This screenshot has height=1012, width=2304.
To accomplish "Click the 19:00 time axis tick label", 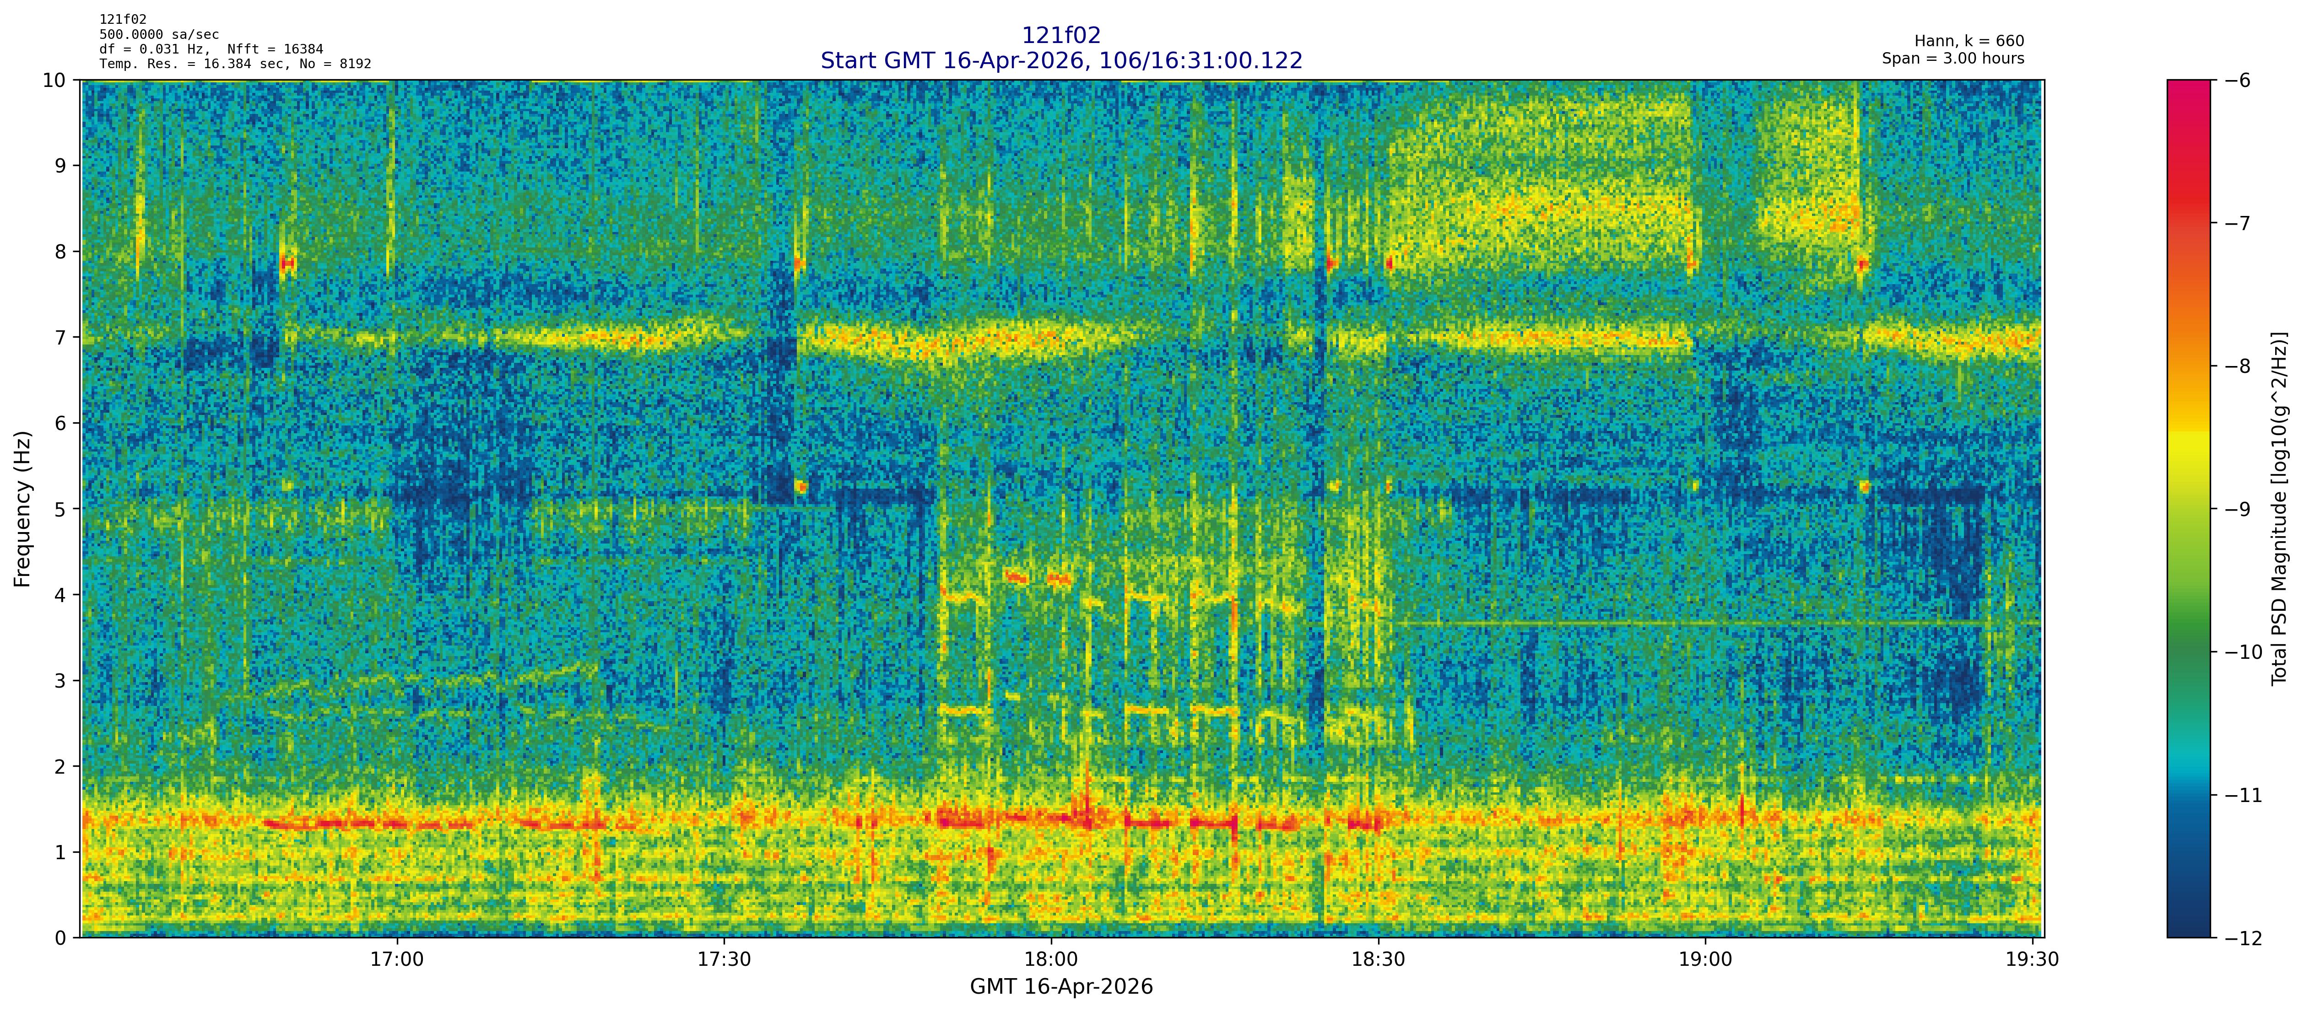I will tap(1706, 959).
